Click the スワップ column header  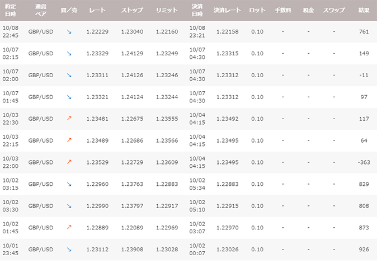(x=333, y=11)
